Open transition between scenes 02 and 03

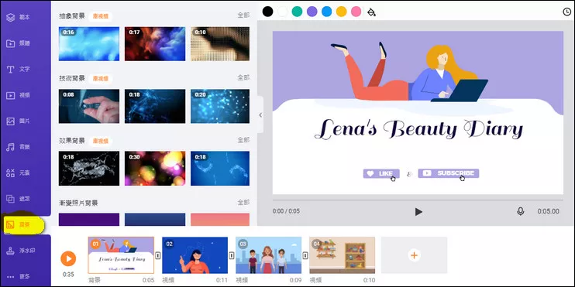coord(232,255)
